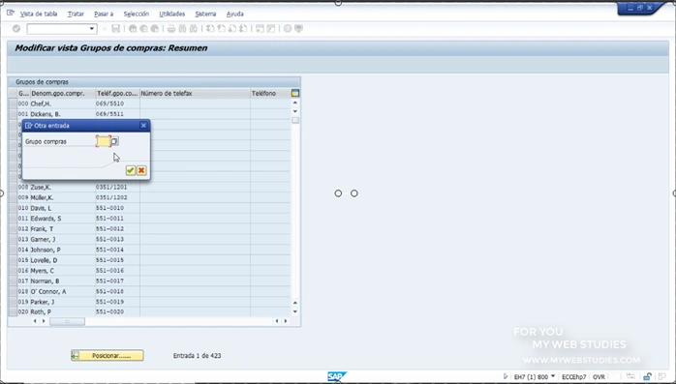
Task: Click the phone cell 551-0013
Action: coord(117,239)
